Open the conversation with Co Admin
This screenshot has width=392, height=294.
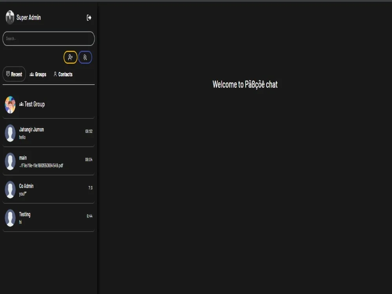click(49, 189)
